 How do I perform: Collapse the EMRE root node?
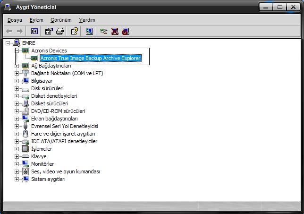(x=8, y=43)
